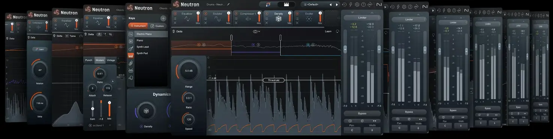Open the Sculptor module in front window
This screenshot has width=553, height=139.
(x=217, y=19)
